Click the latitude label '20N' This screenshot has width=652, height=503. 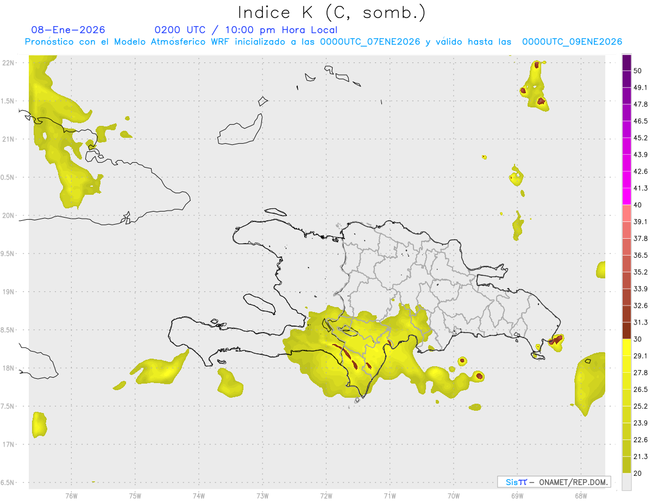tap(8, 215)
